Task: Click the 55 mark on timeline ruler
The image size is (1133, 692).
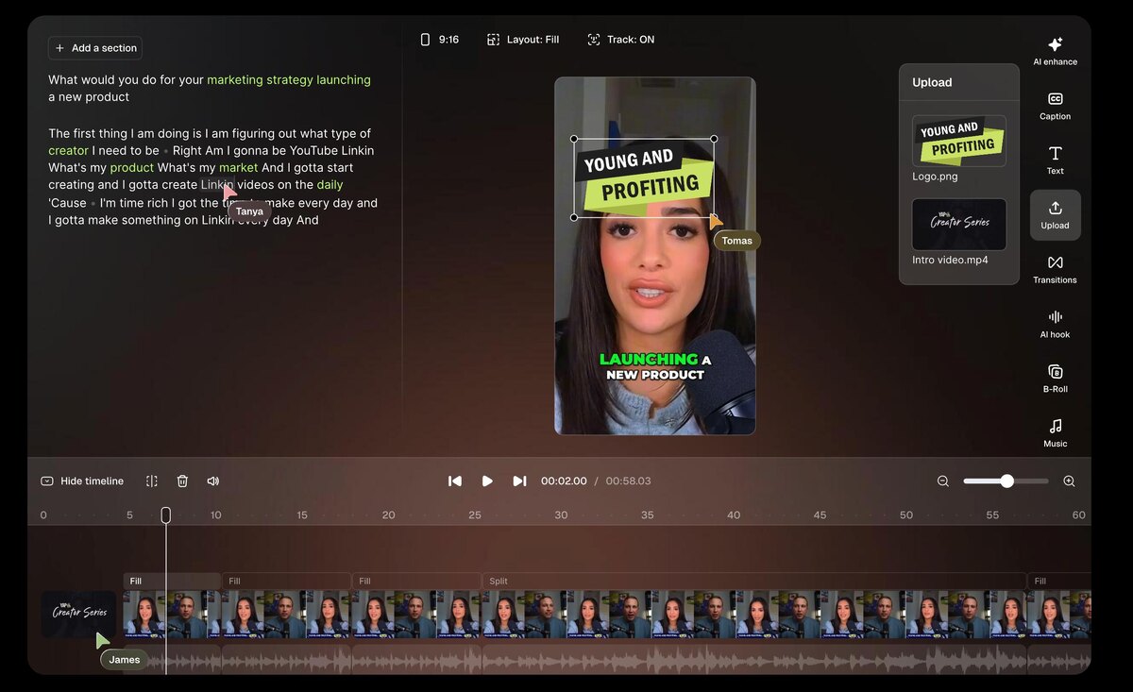Action: (992, 515)
